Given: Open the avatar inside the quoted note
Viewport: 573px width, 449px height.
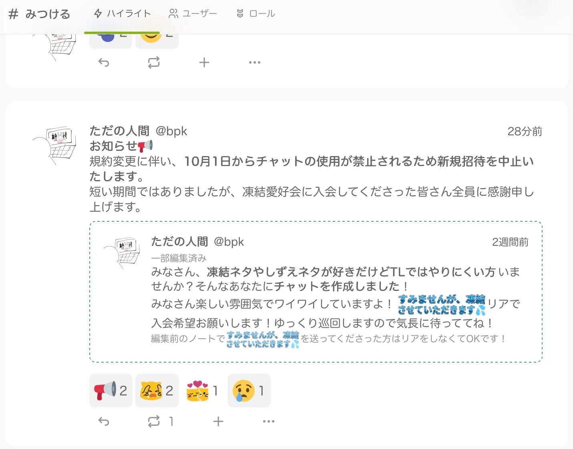Looking at the screenshot, I should click(122, 253).
